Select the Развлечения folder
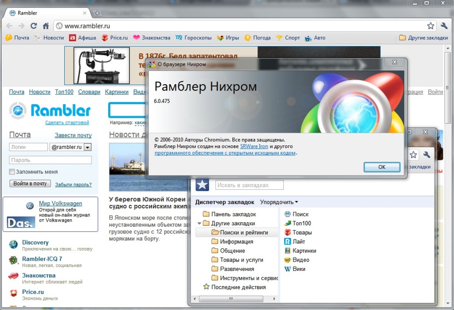The height and width of the screenshot is (310, 454). click(x=232, y=269)
